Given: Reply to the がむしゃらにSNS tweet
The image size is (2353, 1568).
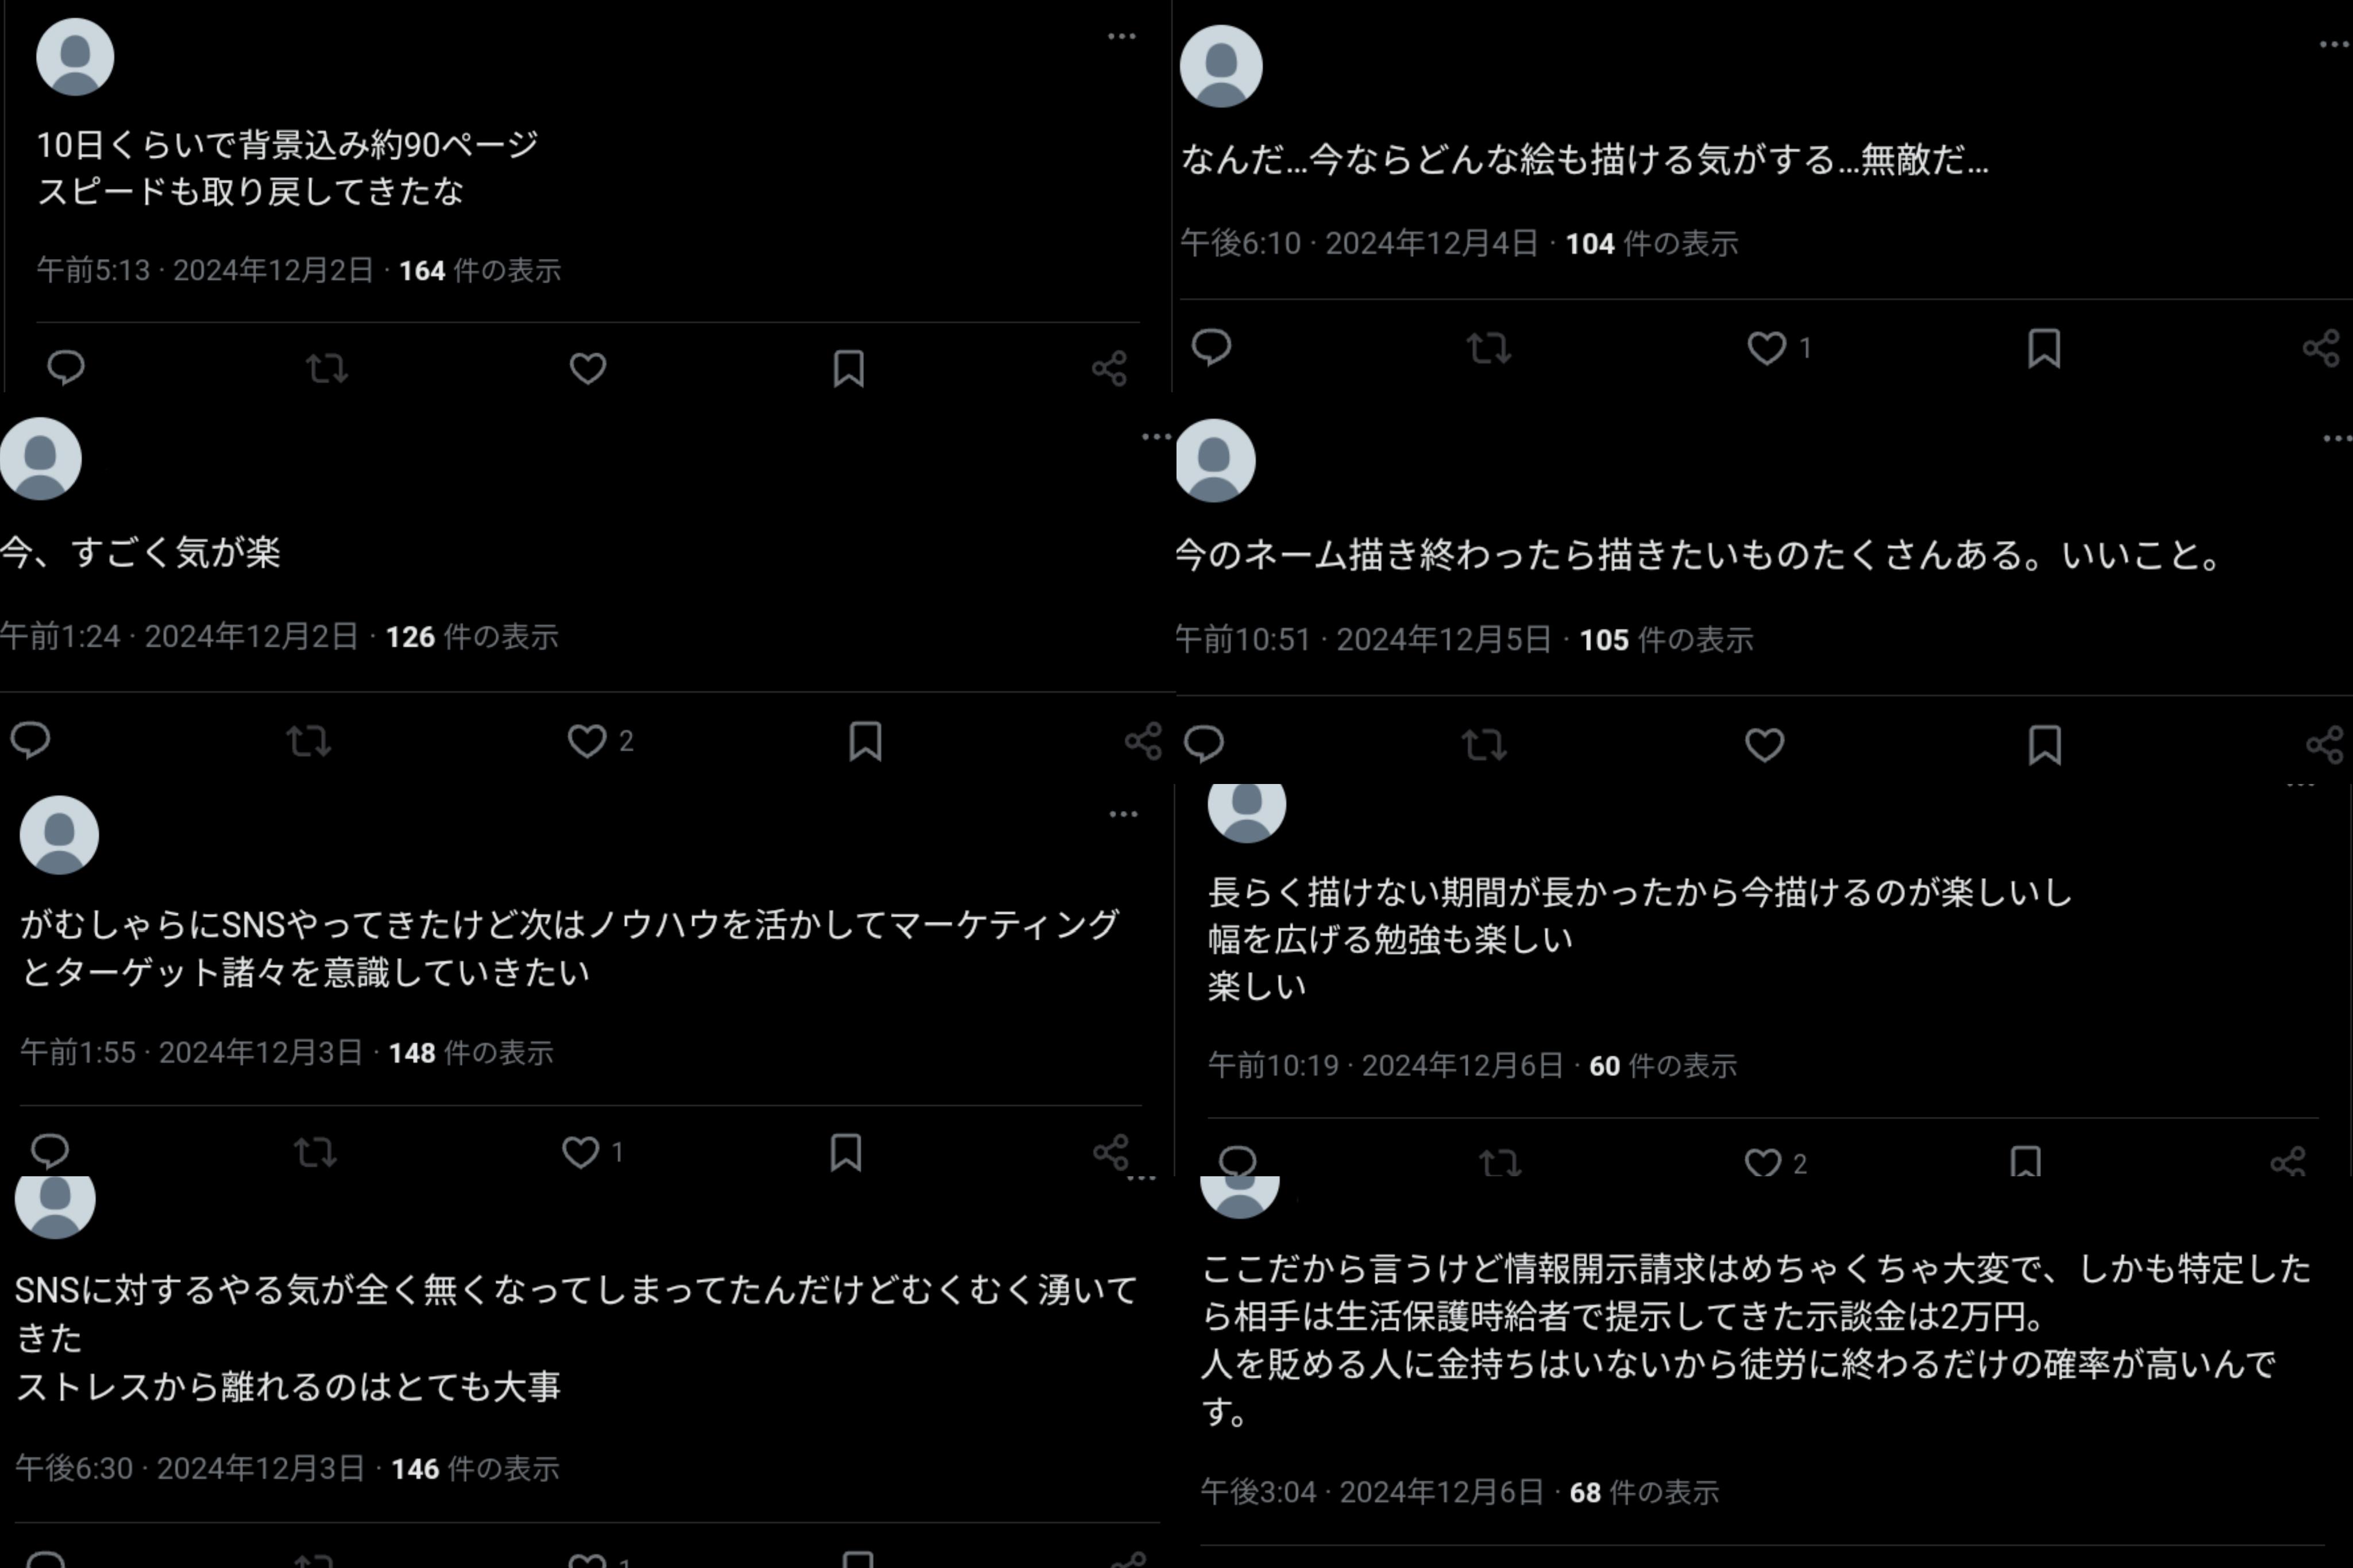Looking at the screenshot, I should pos(49,1152).
